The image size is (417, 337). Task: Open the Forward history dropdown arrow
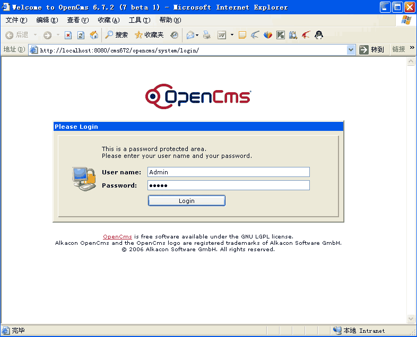coord(58,35)
